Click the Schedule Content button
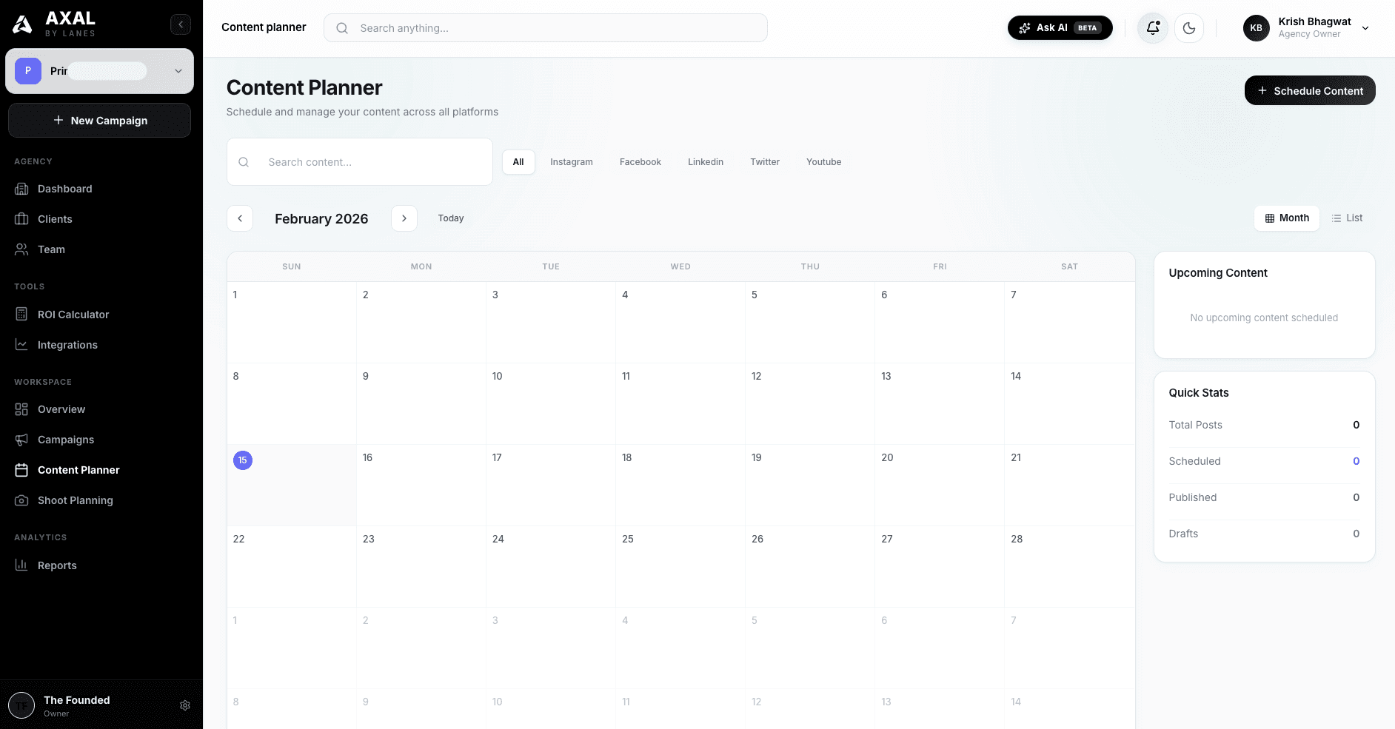 [x=1309, y=90]
